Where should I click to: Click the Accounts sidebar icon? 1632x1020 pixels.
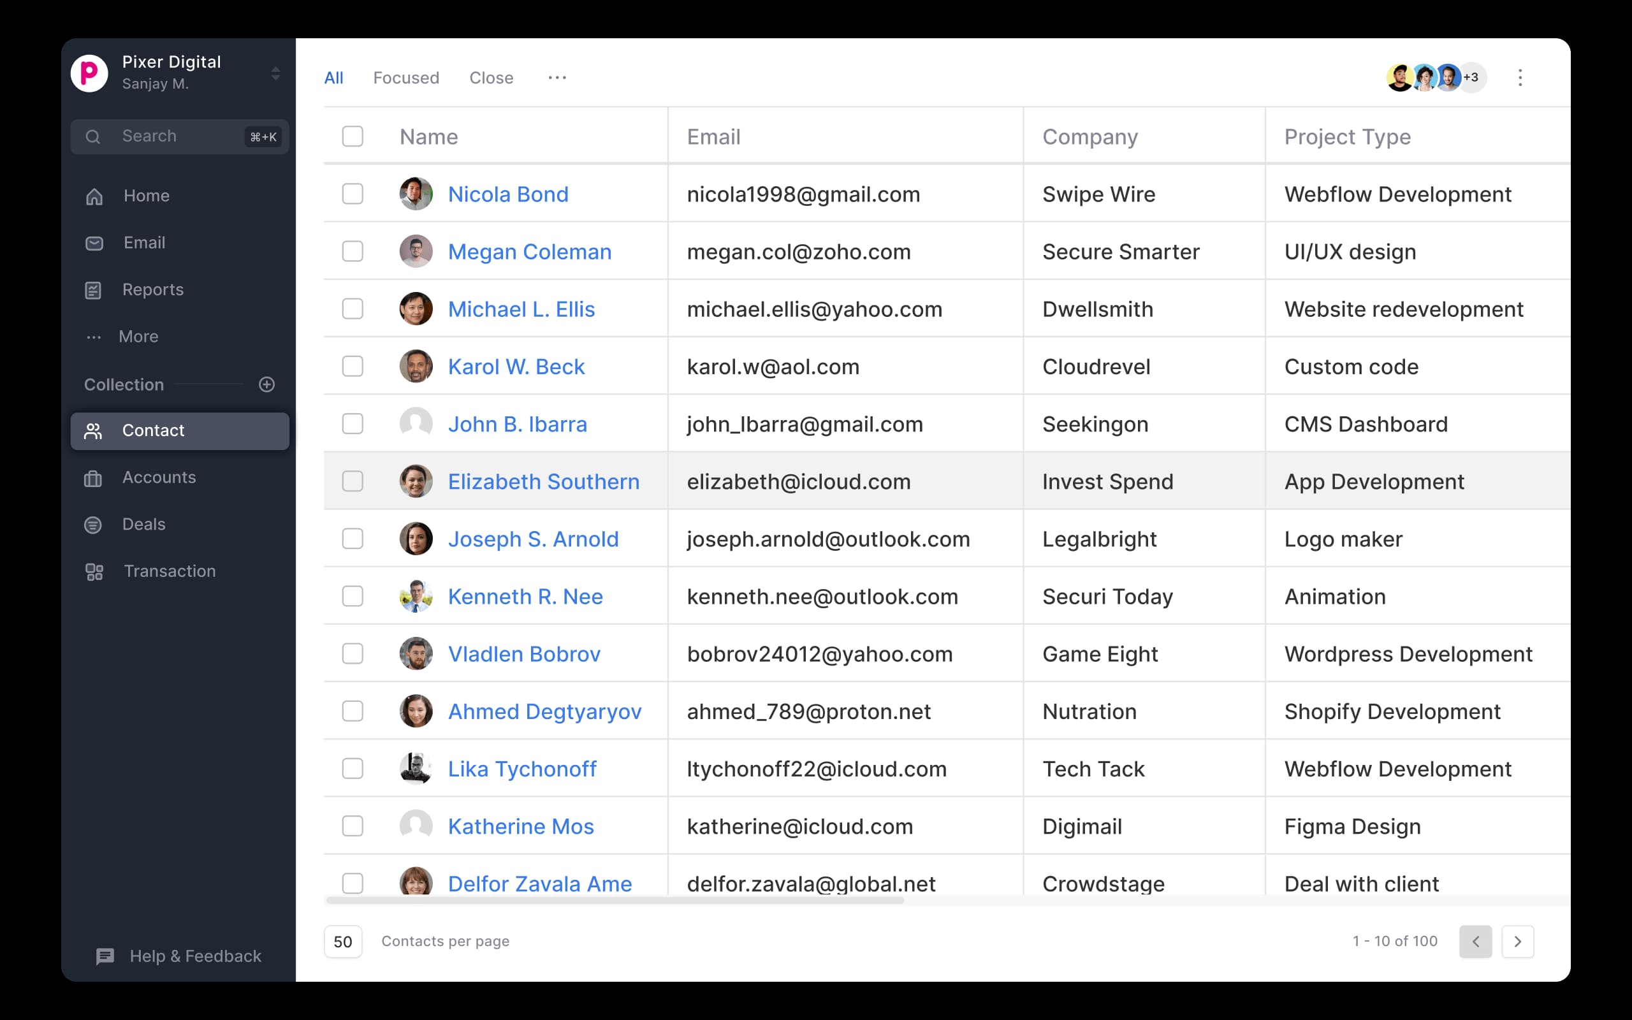point(93,476)
